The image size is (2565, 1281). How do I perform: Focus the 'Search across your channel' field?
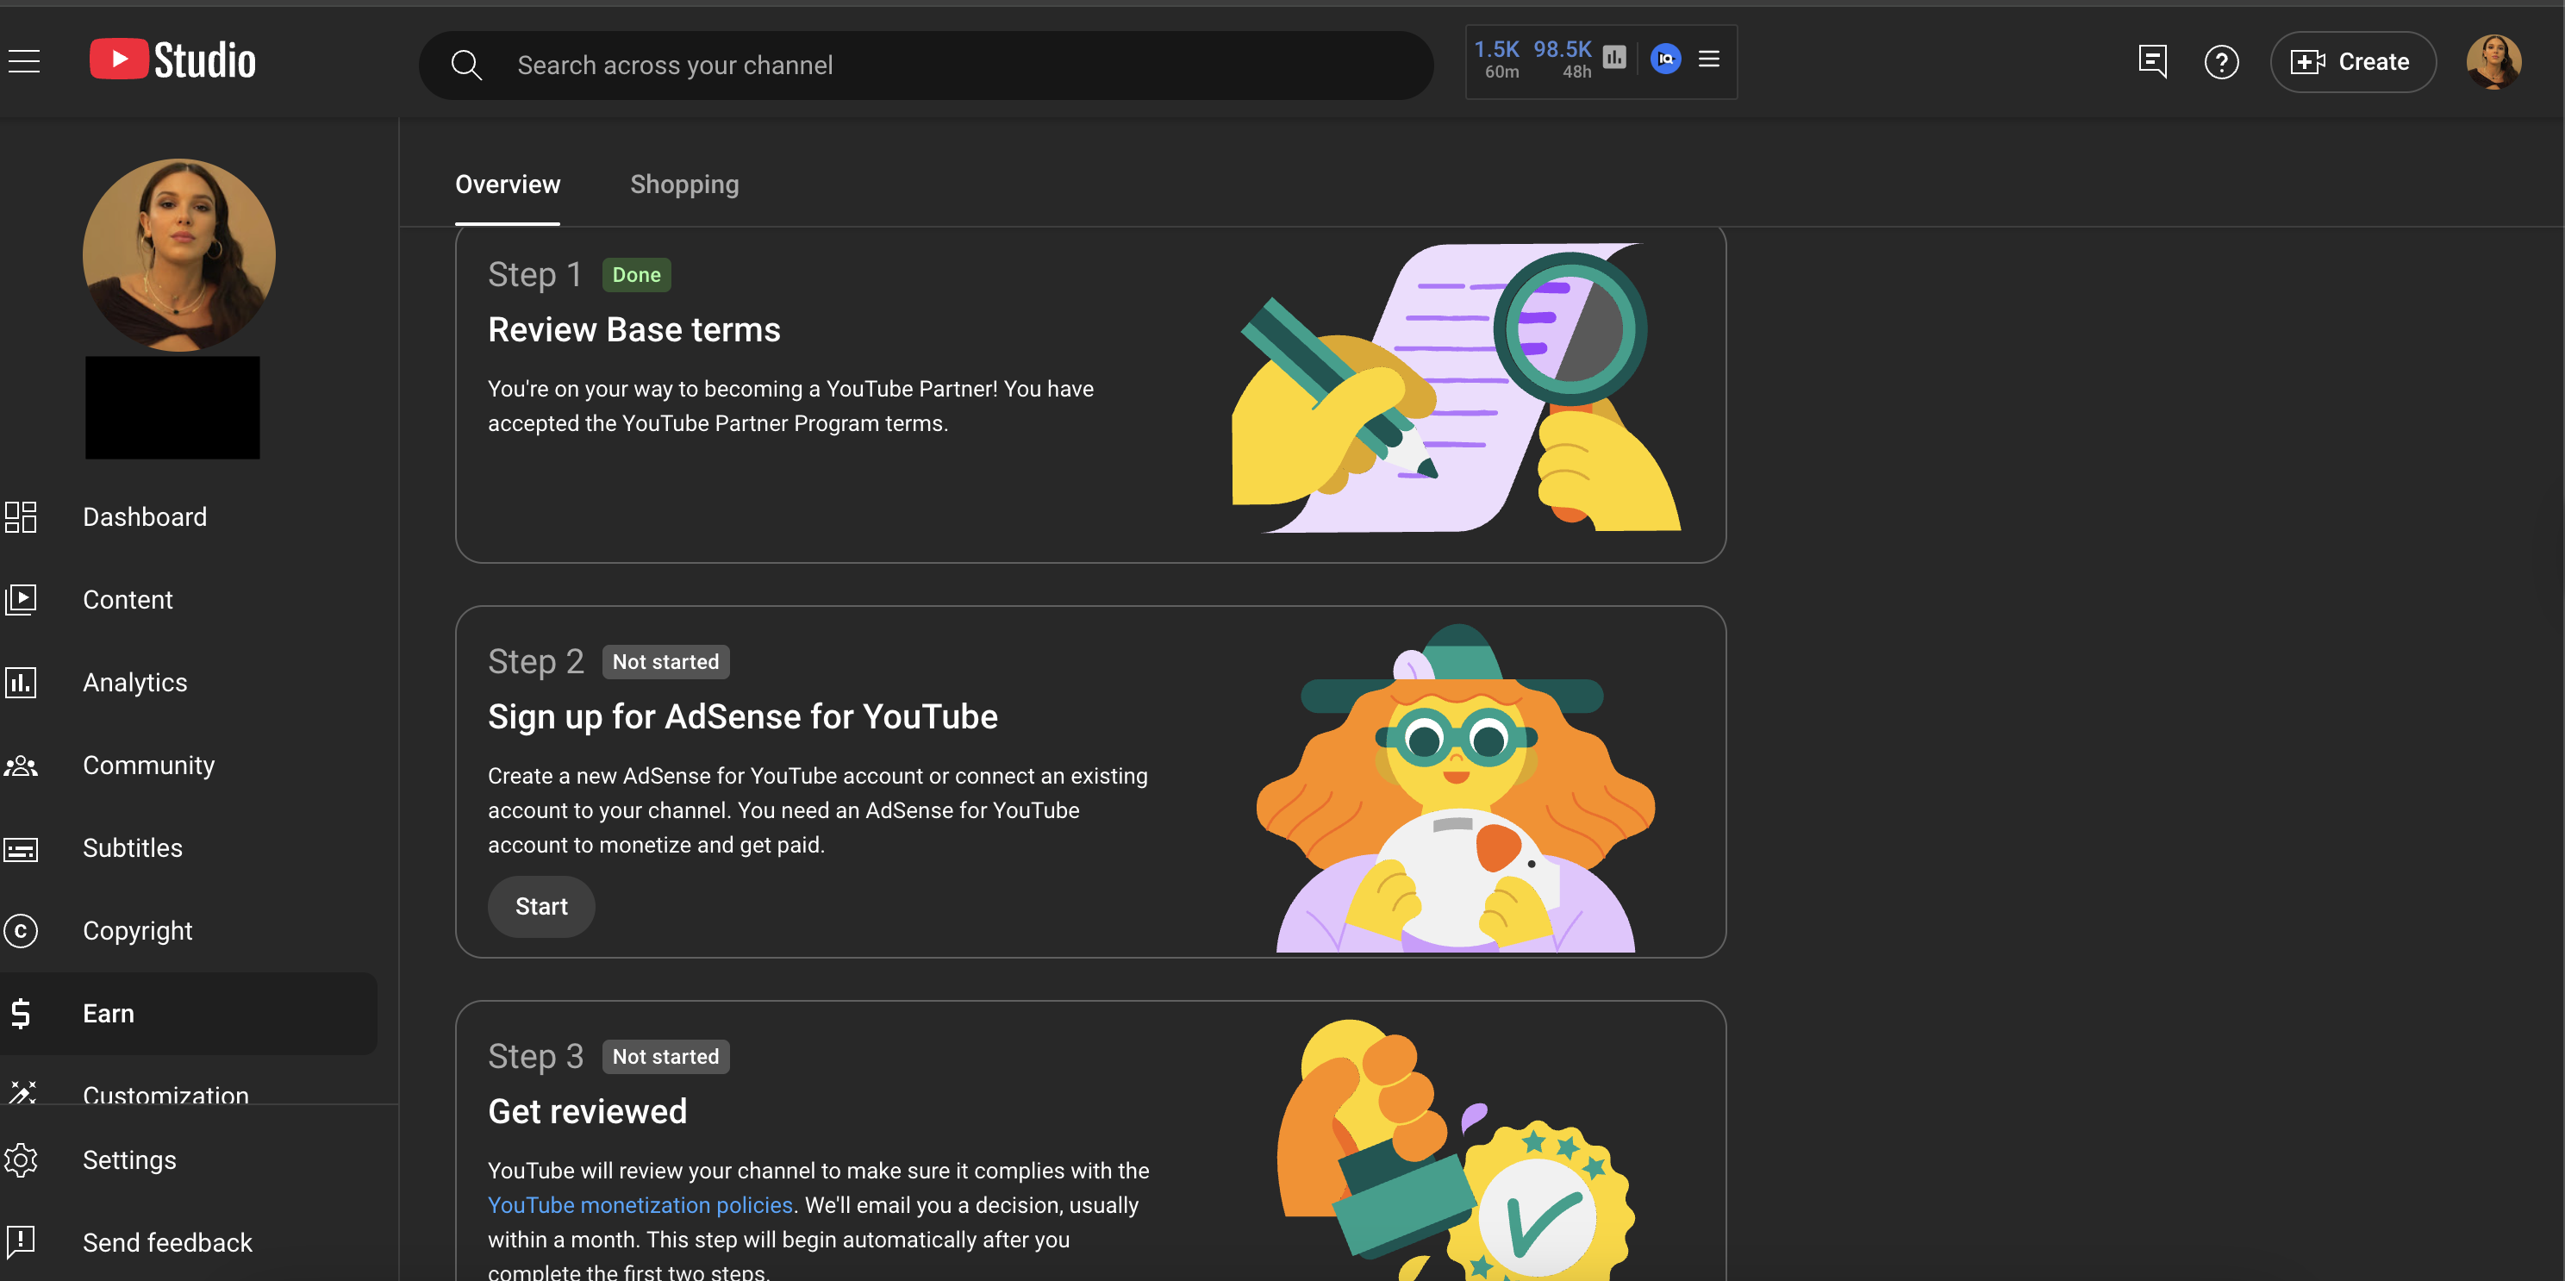(x=926, y=66)
